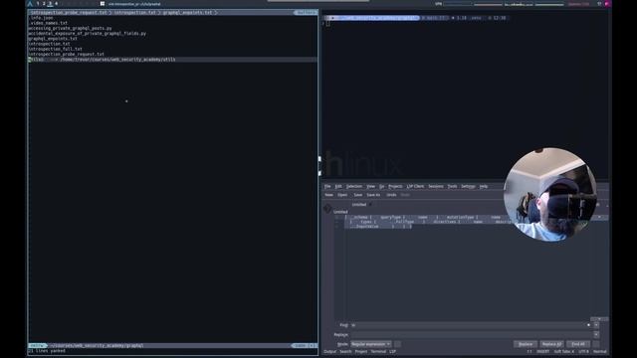Select accessing_private_graphql_posts.py file
Screen dimensions: 637x358
pos(70,29)
